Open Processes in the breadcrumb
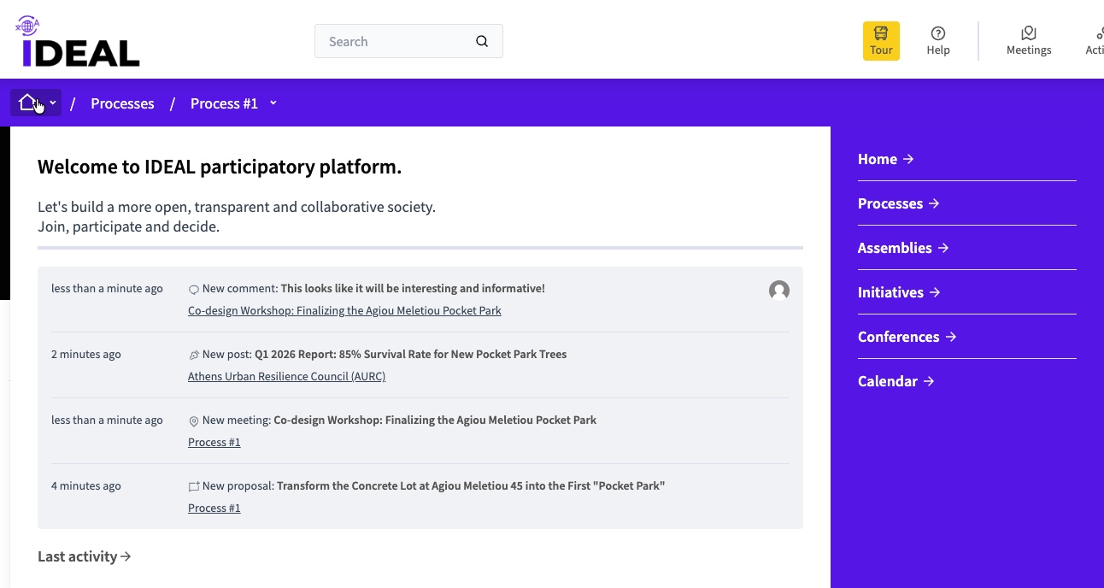This screenshot has width=1104, height=588. click(122, 103)
